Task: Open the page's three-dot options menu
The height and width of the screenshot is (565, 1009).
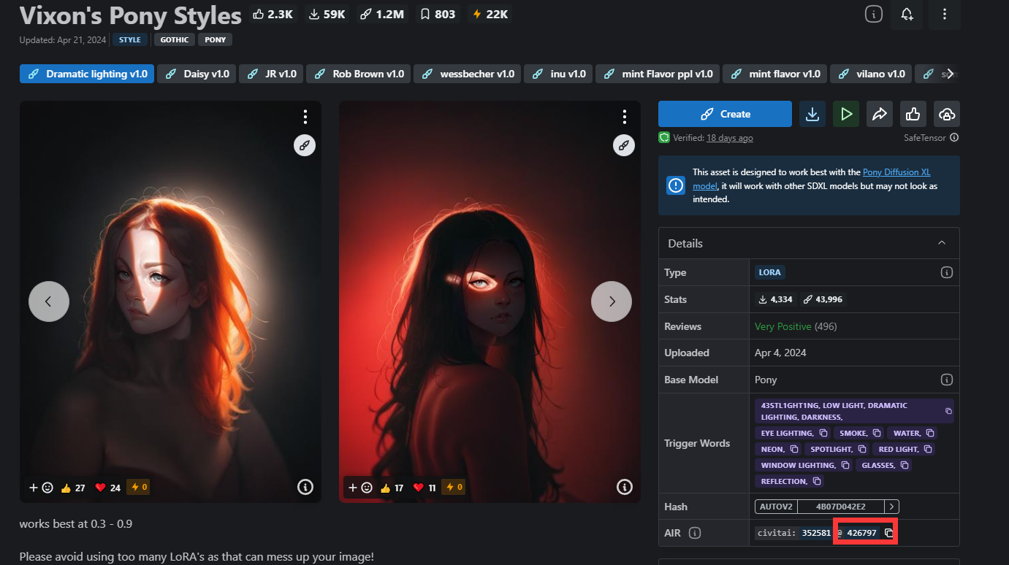Action: coord(945,14)
